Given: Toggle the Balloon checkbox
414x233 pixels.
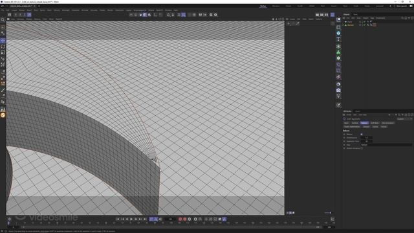Looking at the screenshot, I should (x=362, y=134).
